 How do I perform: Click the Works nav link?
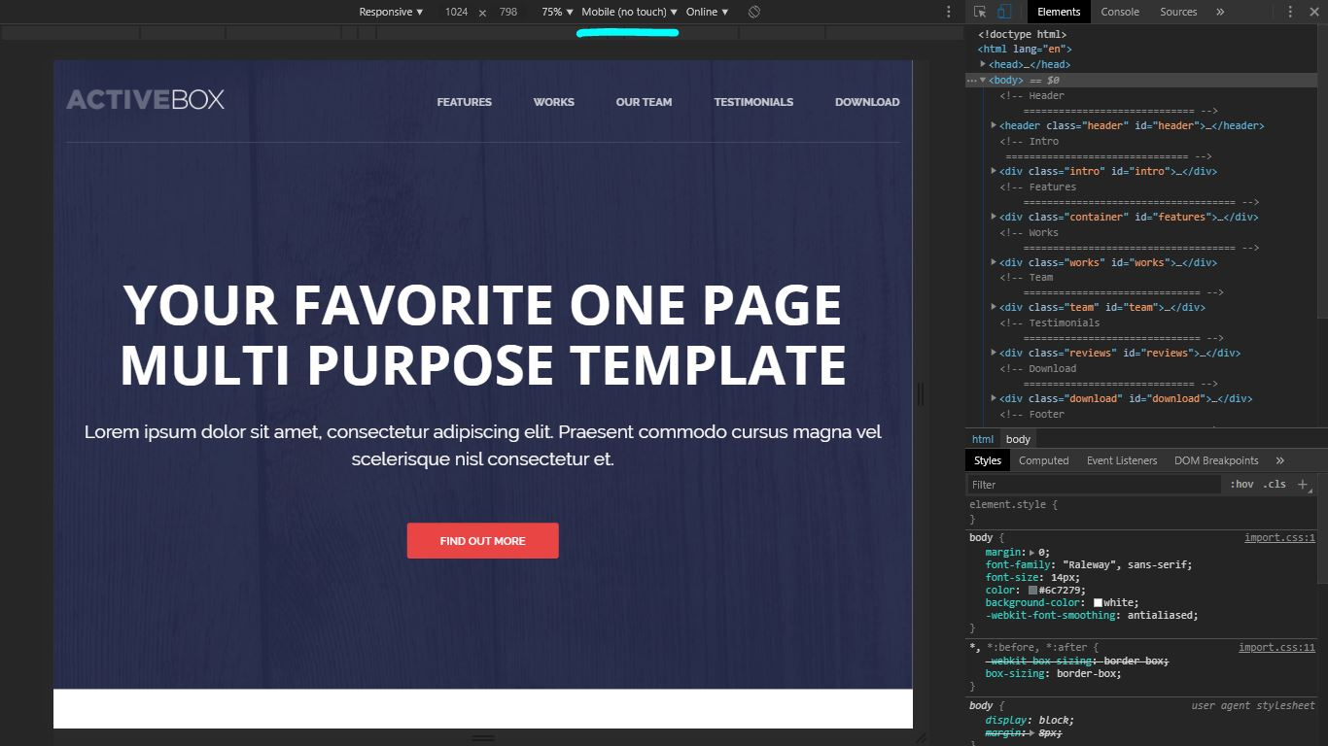tap(553, 102)
